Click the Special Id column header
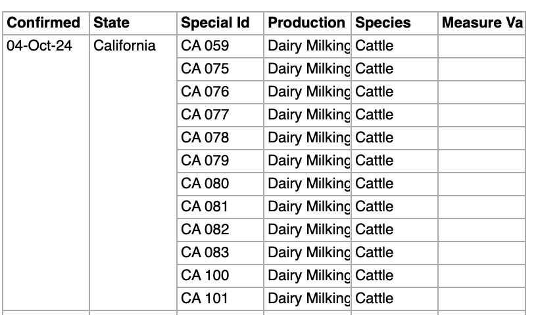 point(215,23)
